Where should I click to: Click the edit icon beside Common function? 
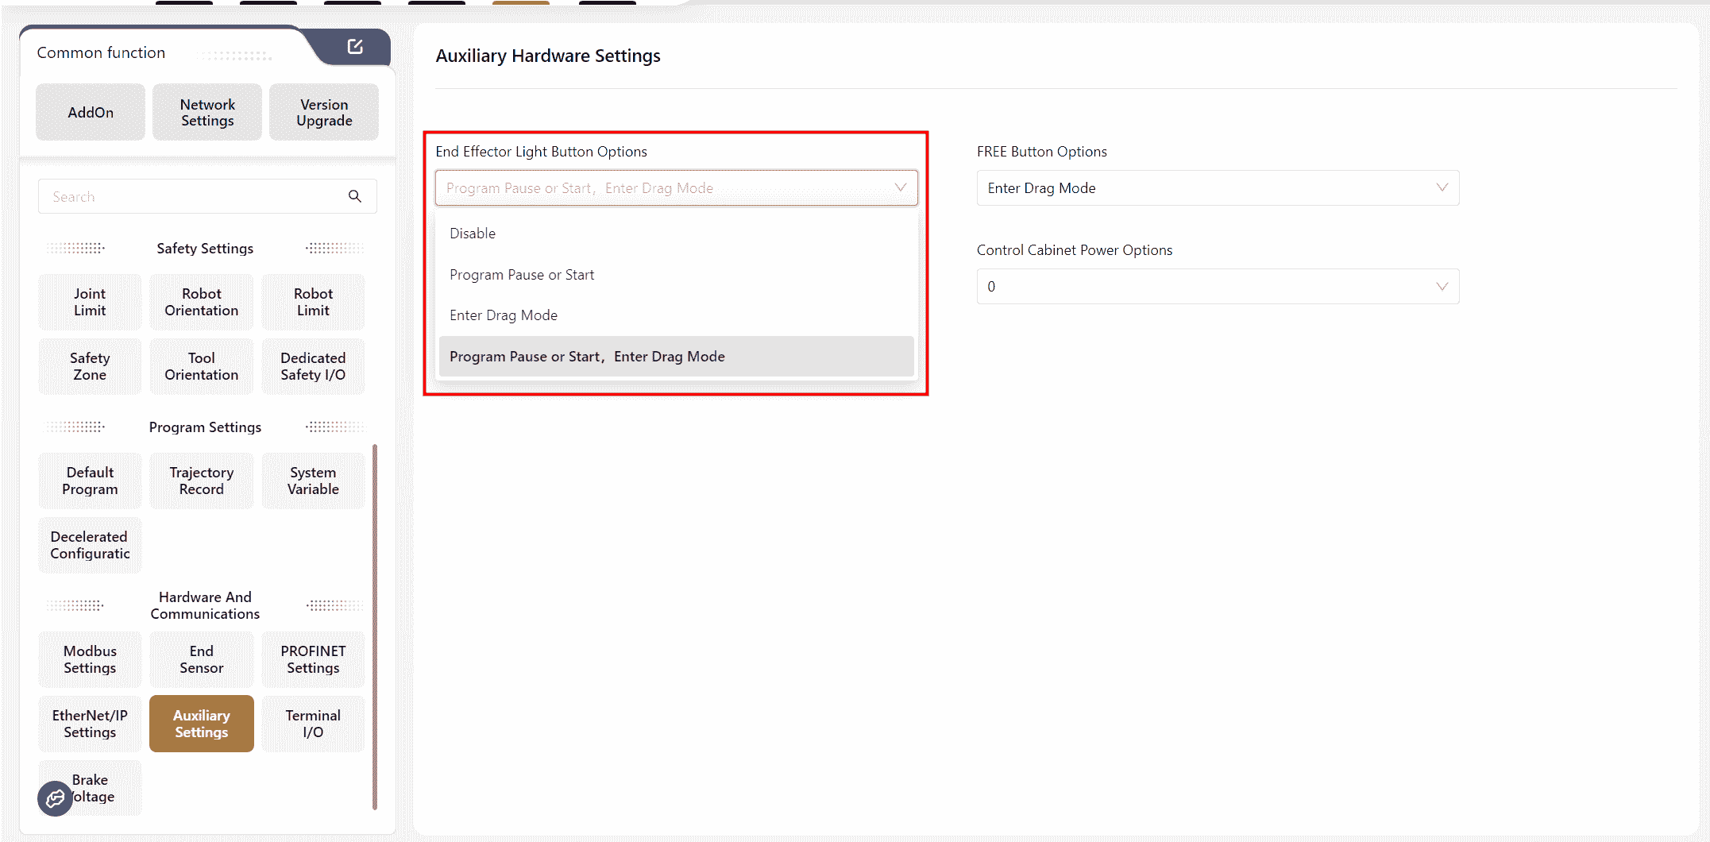[x=355, y=47]
